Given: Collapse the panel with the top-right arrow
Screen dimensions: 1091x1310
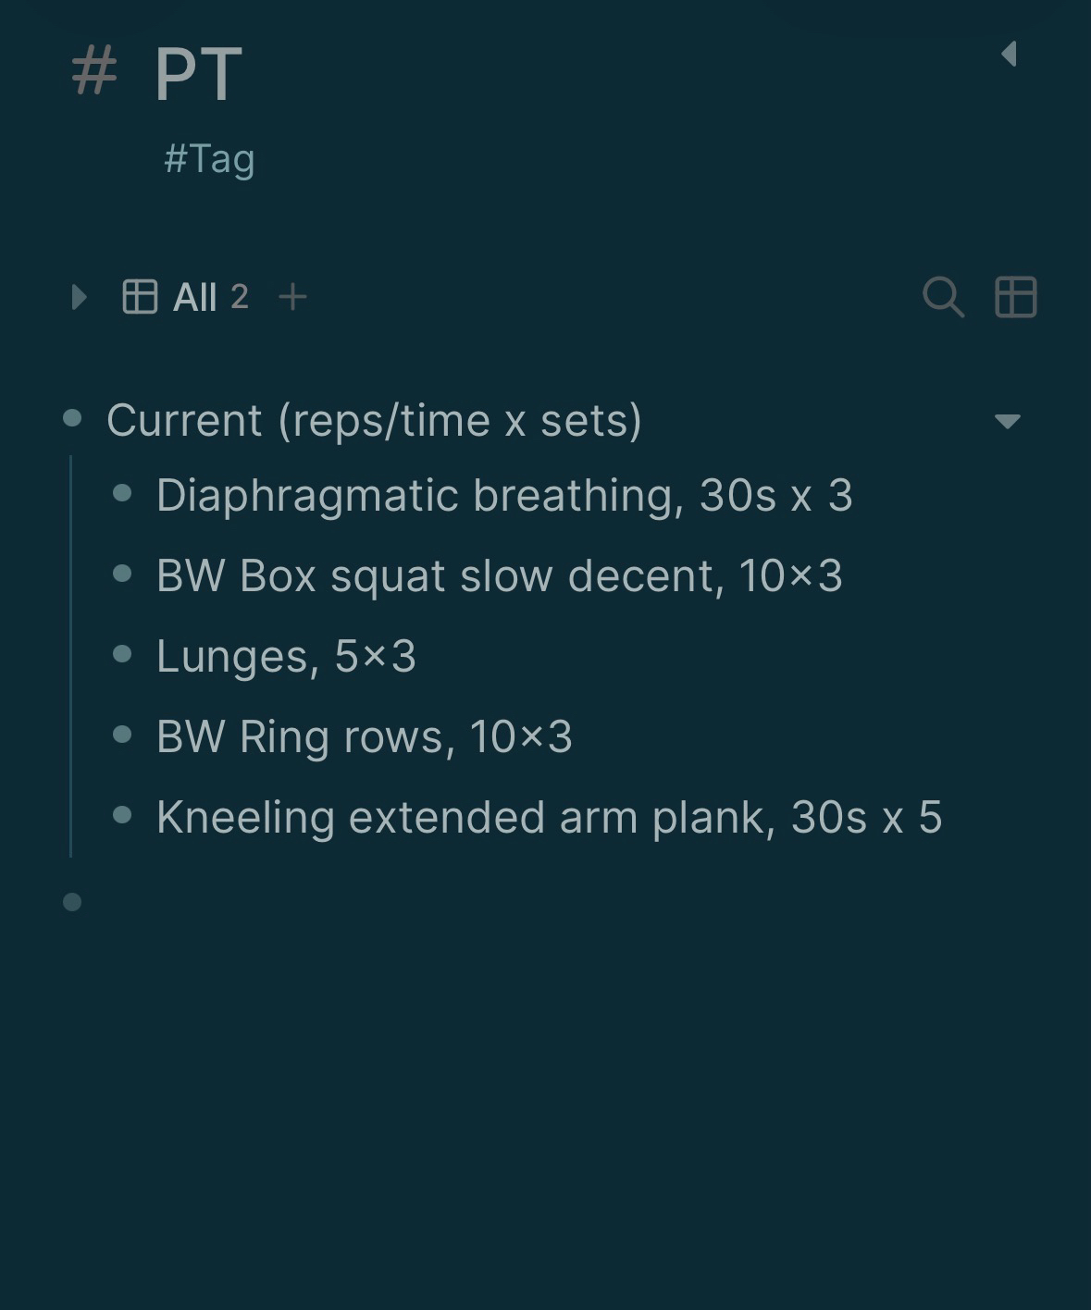Looking at the screenshot, I should (1010, 54).
